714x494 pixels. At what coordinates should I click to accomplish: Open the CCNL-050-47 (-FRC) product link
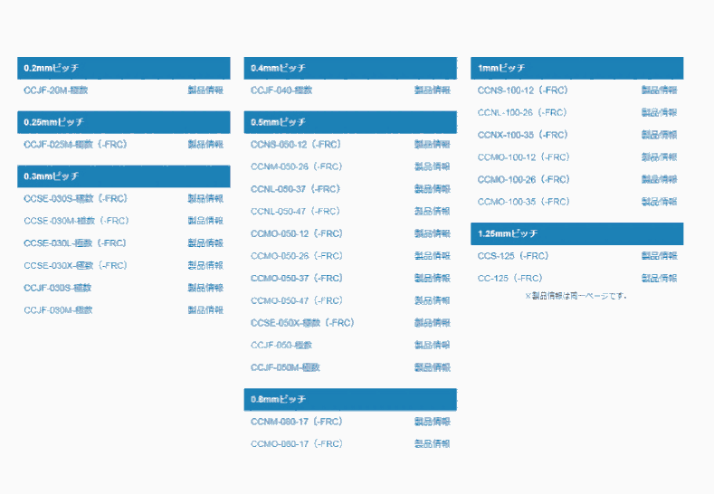coord(296,212)
